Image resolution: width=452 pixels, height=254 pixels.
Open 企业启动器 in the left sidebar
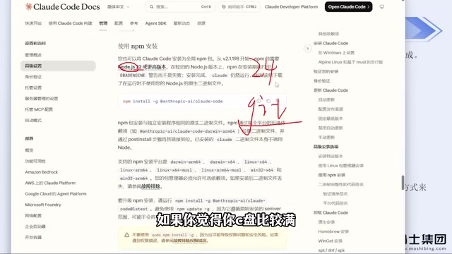click(35, 226)
